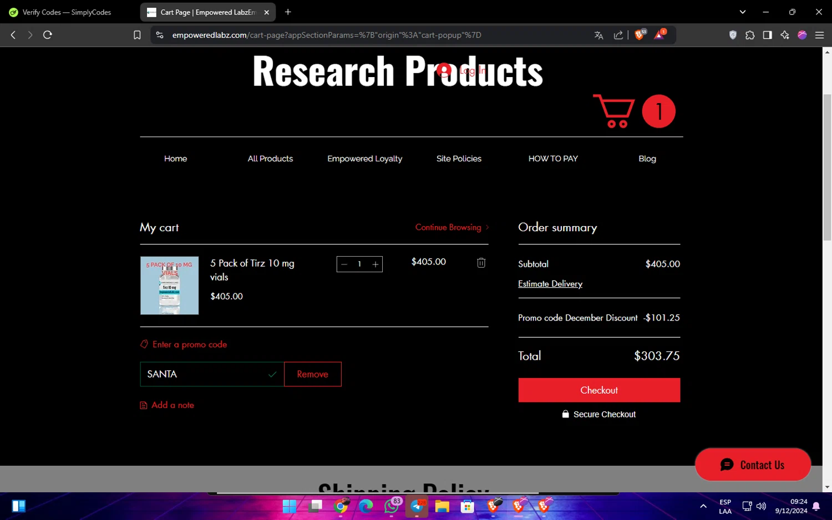
Task: Open Site Policies menu item
Action: (459, 159)
